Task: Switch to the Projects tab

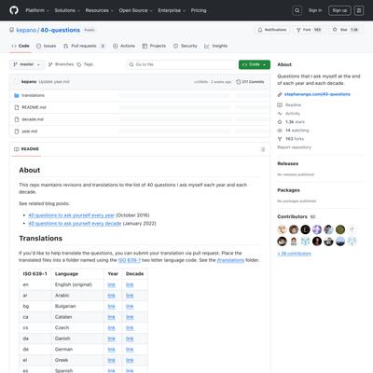Action: tap(154, 46)
